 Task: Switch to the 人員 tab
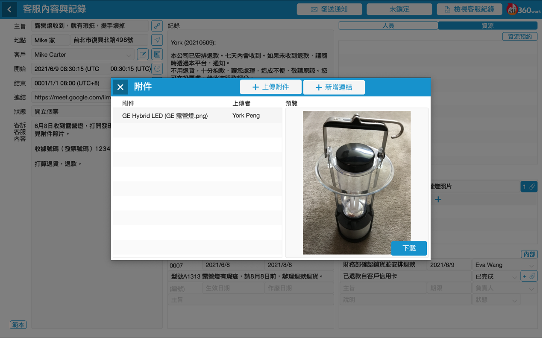388,26
